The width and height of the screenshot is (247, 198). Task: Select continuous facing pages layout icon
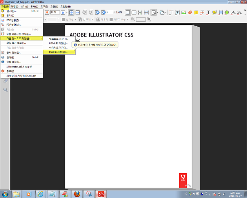click(146, 12)
